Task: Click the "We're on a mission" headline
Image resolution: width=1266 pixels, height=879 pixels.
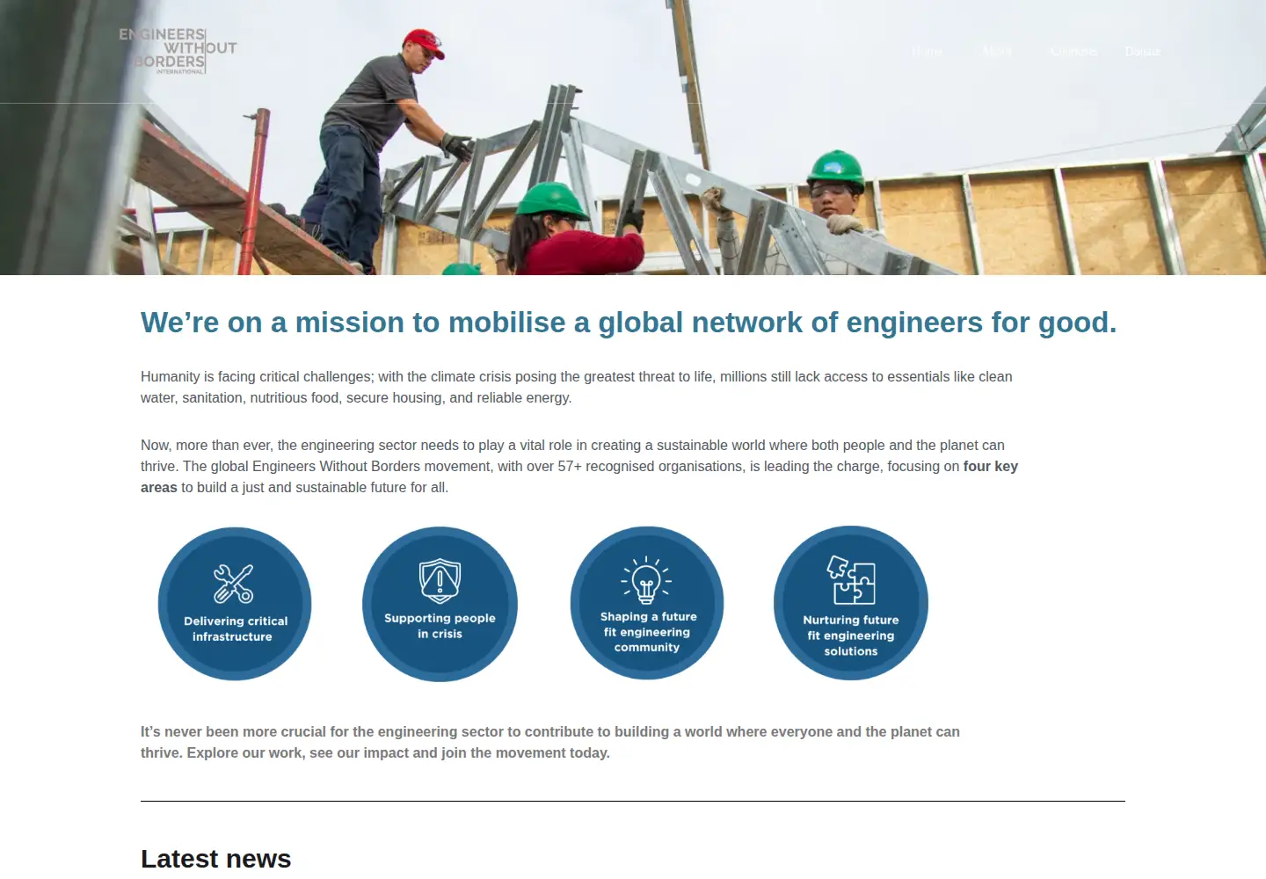Action: (629, 323)
